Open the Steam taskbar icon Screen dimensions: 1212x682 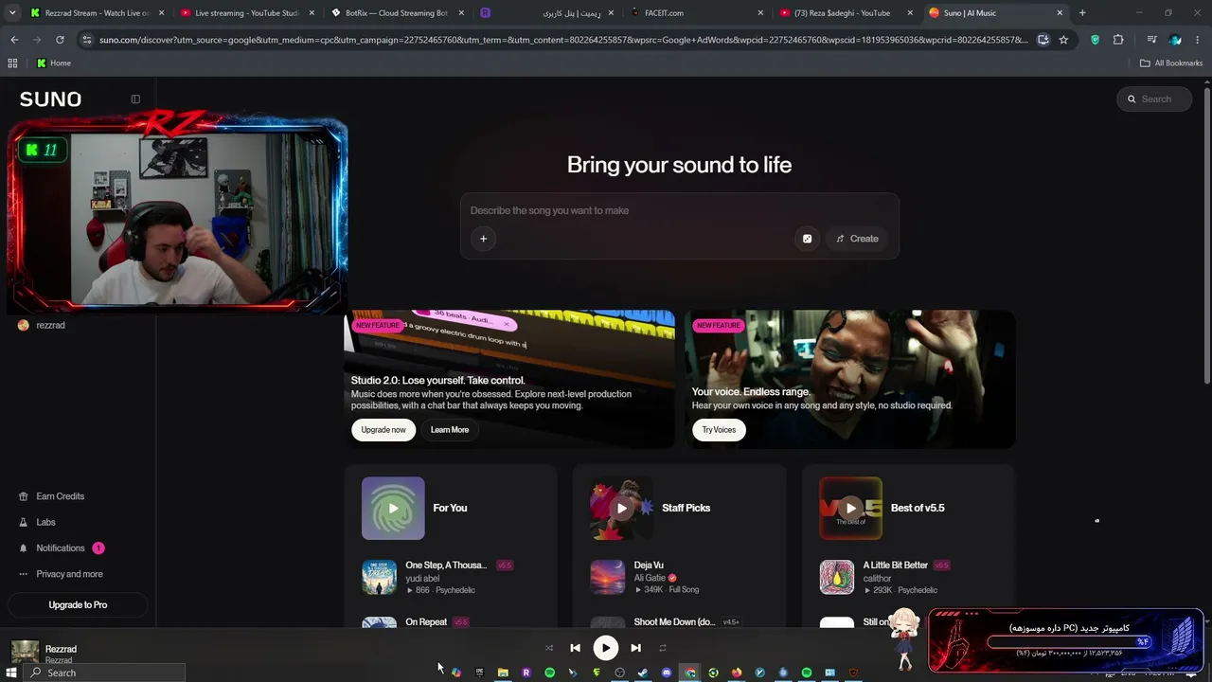[643, 673]
